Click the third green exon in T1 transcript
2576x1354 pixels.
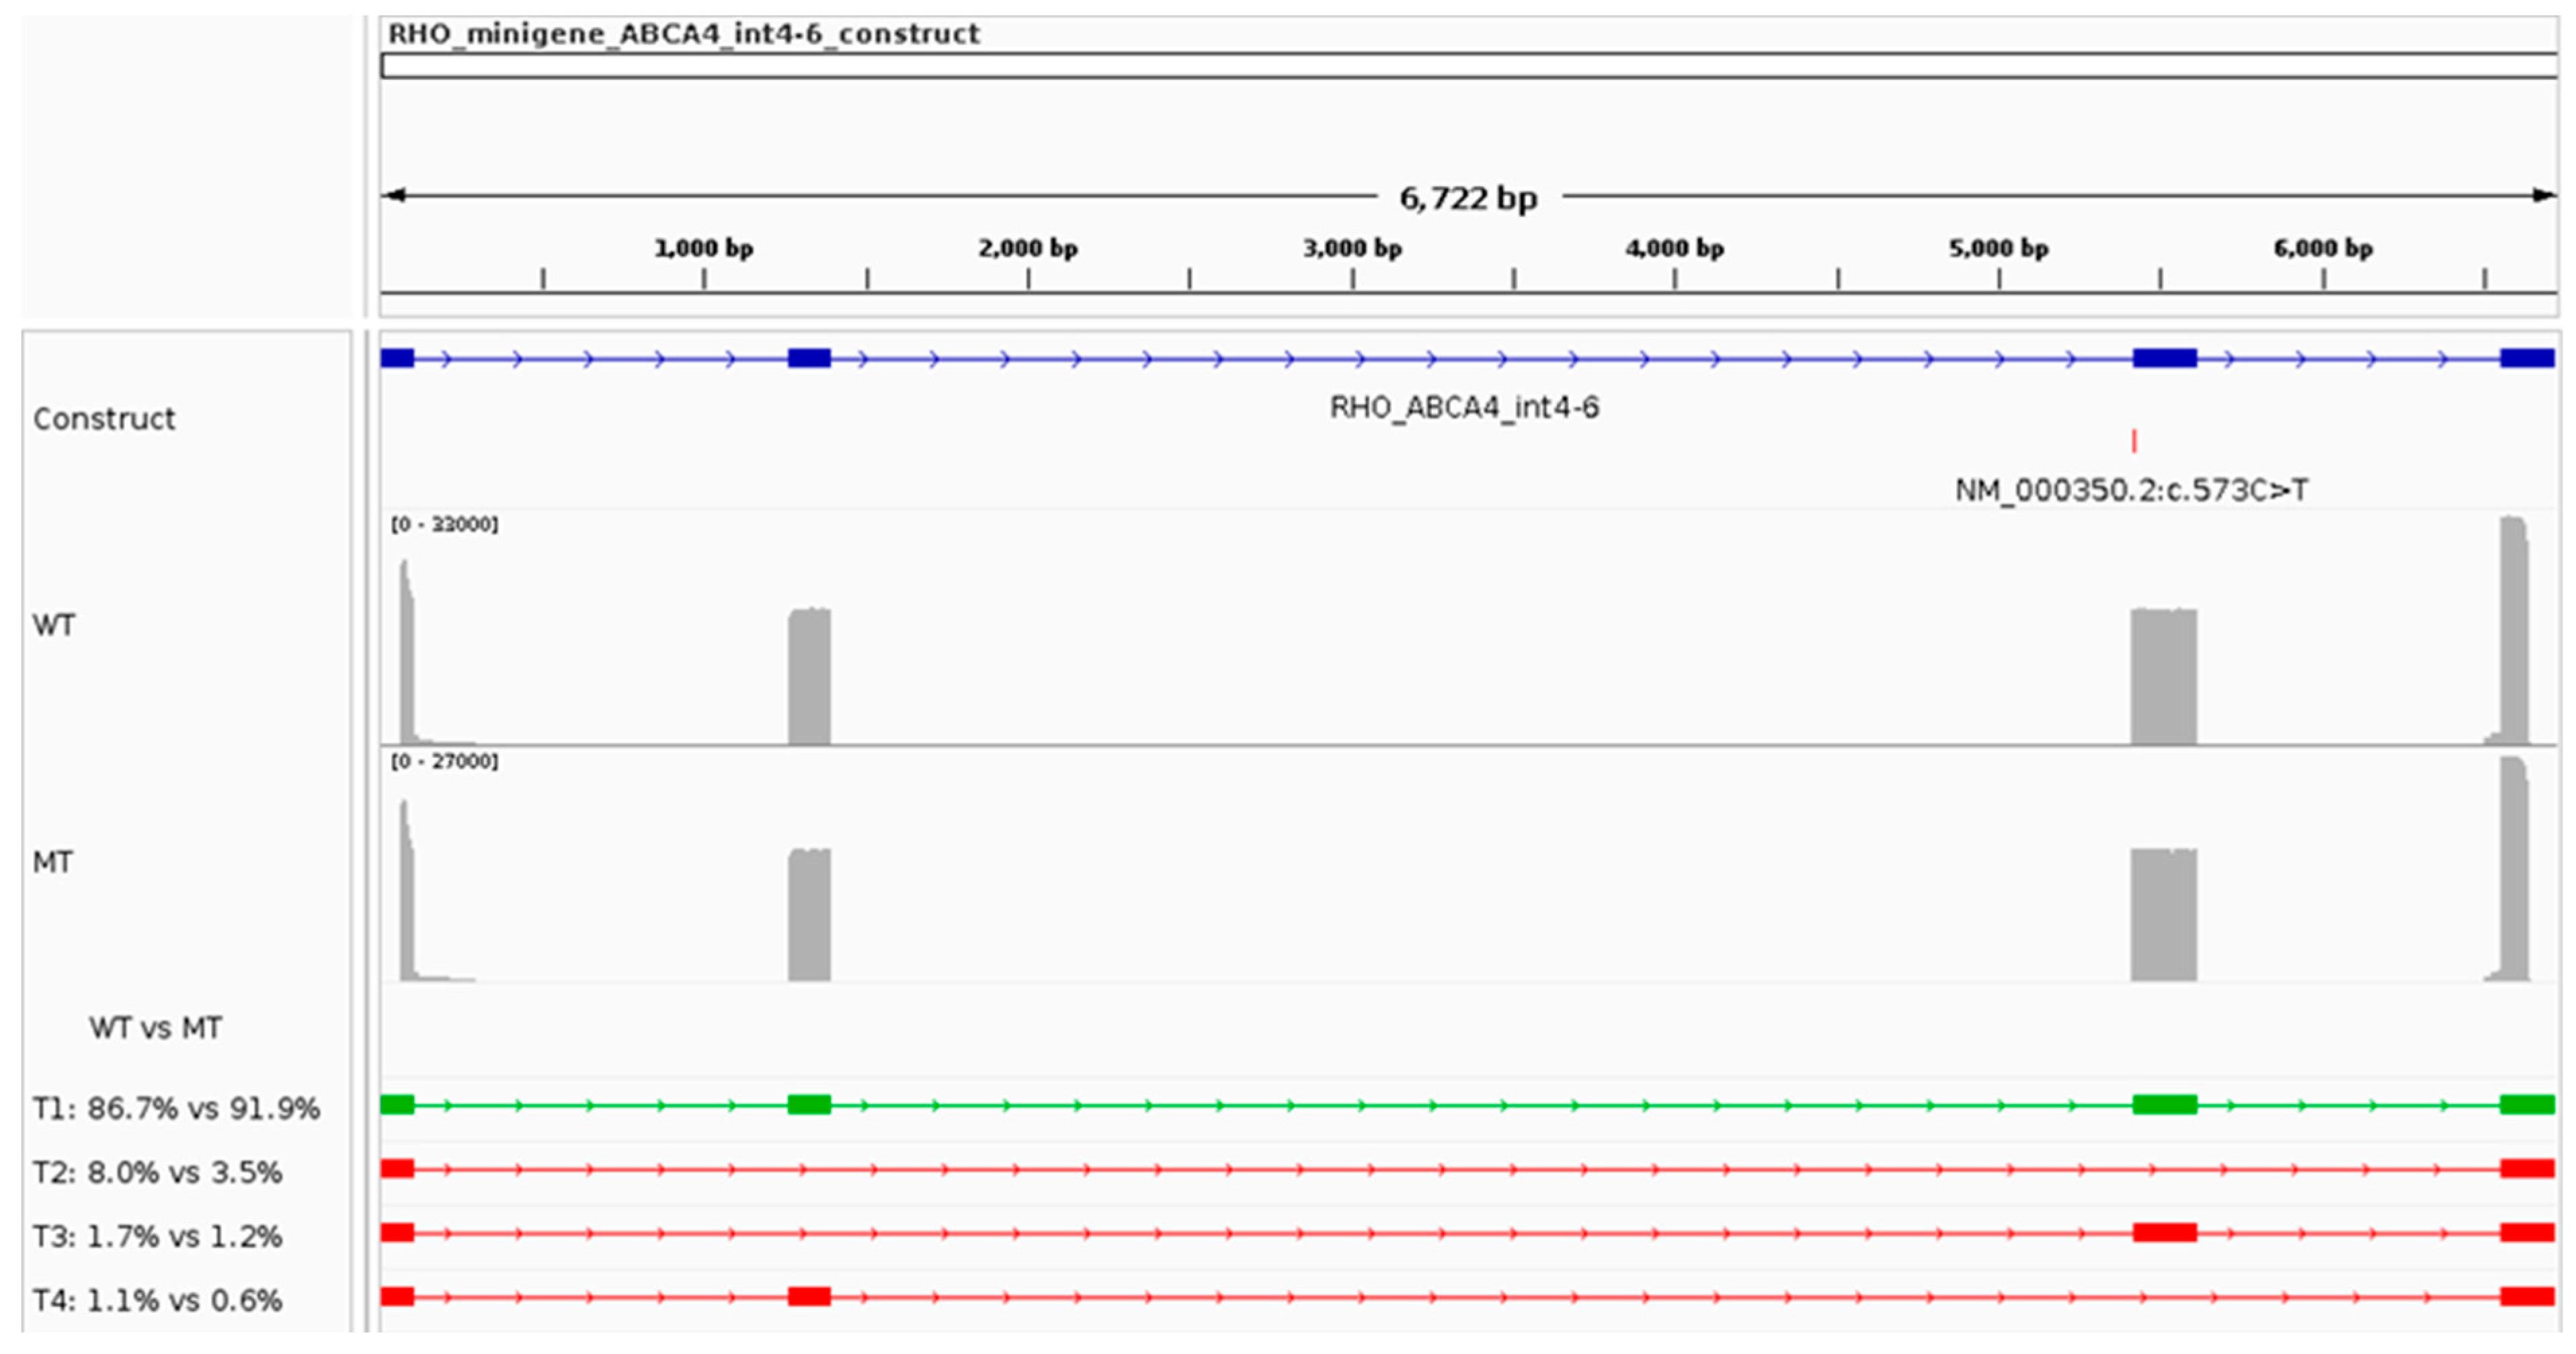(2164, 1104)
